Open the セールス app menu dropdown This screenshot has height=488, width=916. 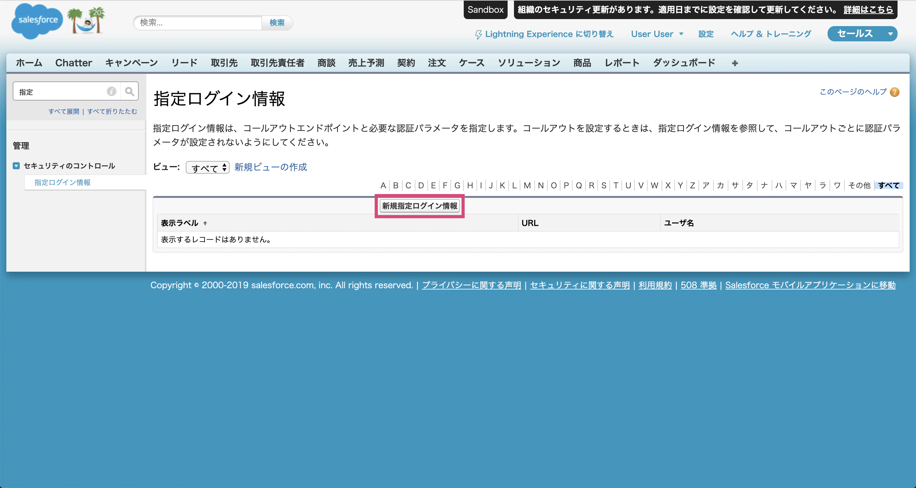[x=862, y=34]
